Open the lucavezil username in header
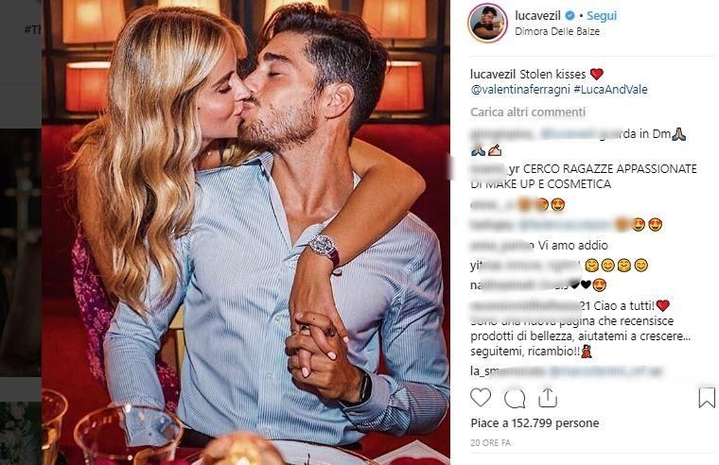Image resolution: width=719 pixels, height=465 pixels. click(x=537, y=15)
